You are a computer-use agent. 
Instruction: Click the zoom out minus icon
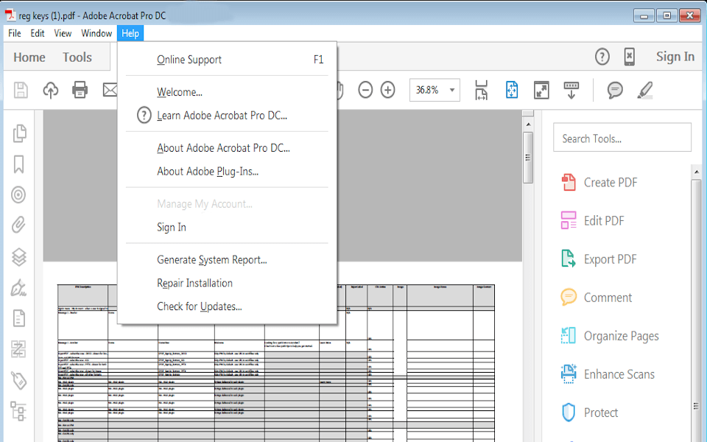pyautogui.click(x=365, y=90)
